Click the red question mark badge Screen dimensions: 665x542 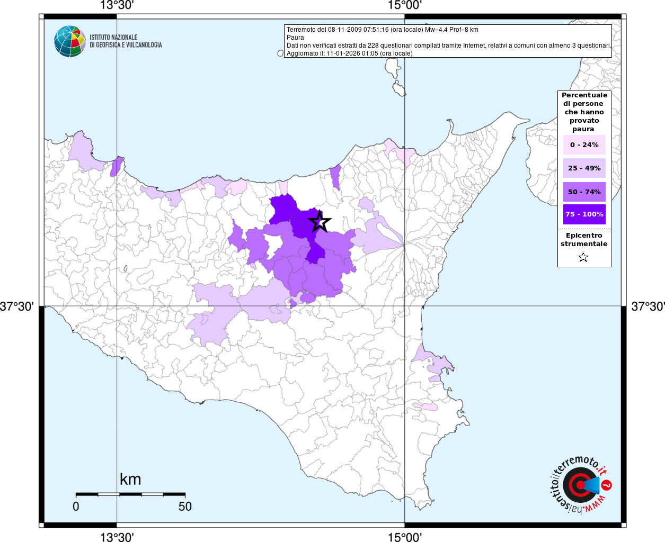point(607,485)
